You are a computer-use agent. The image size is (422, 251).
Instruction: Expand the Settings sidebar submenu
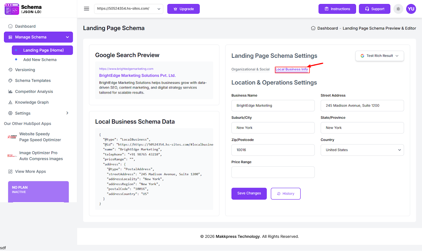point(67,113)
